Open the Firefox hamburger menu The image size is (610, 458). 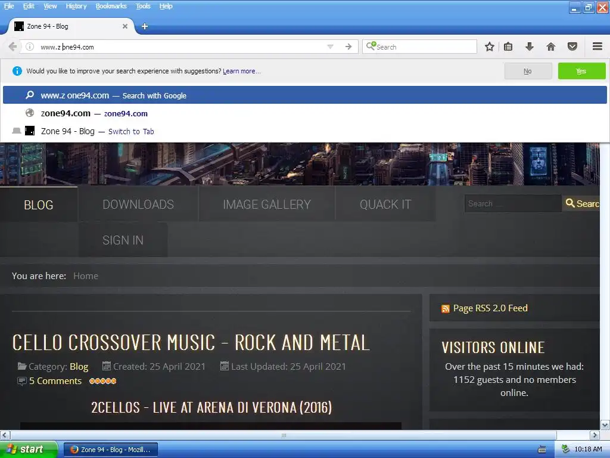[597, 47]
